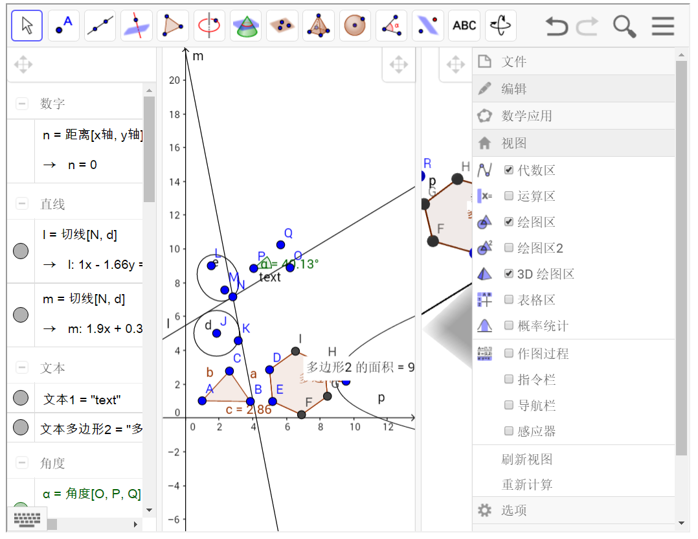
Task: Toggle the hamburger main menu
Action: coord(663,26)
